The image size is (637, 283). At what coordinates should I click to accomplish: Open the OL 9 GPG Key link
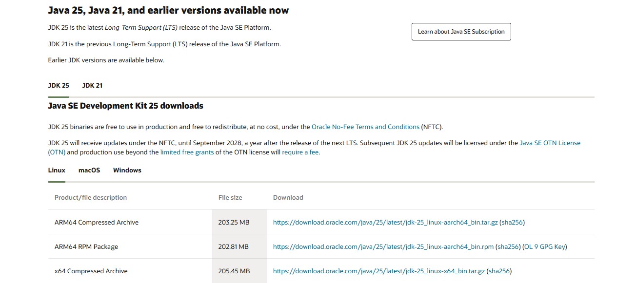click(x=545, y=247)
